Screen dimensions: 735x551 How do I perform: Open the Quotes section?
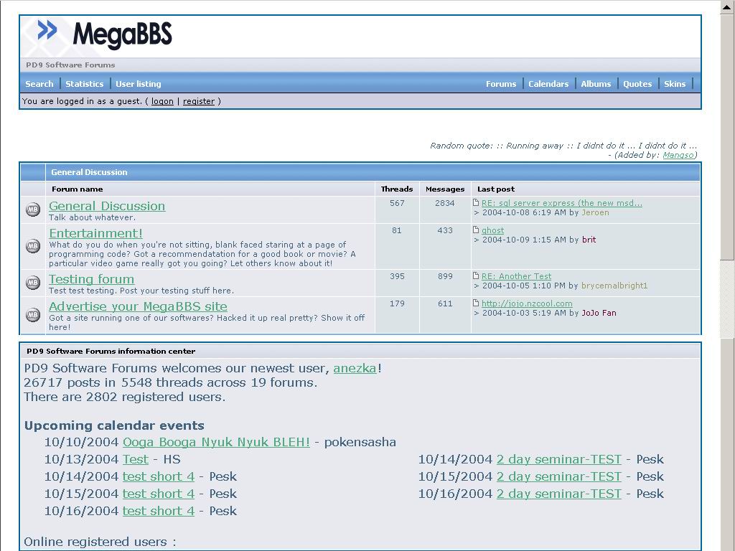coord(637,84)
